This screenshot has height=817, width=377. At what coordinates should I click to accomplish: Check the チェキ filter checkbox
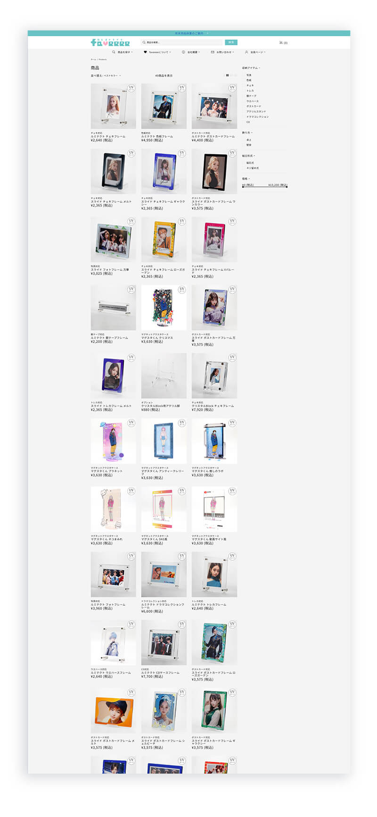click(x=244, y=85)
